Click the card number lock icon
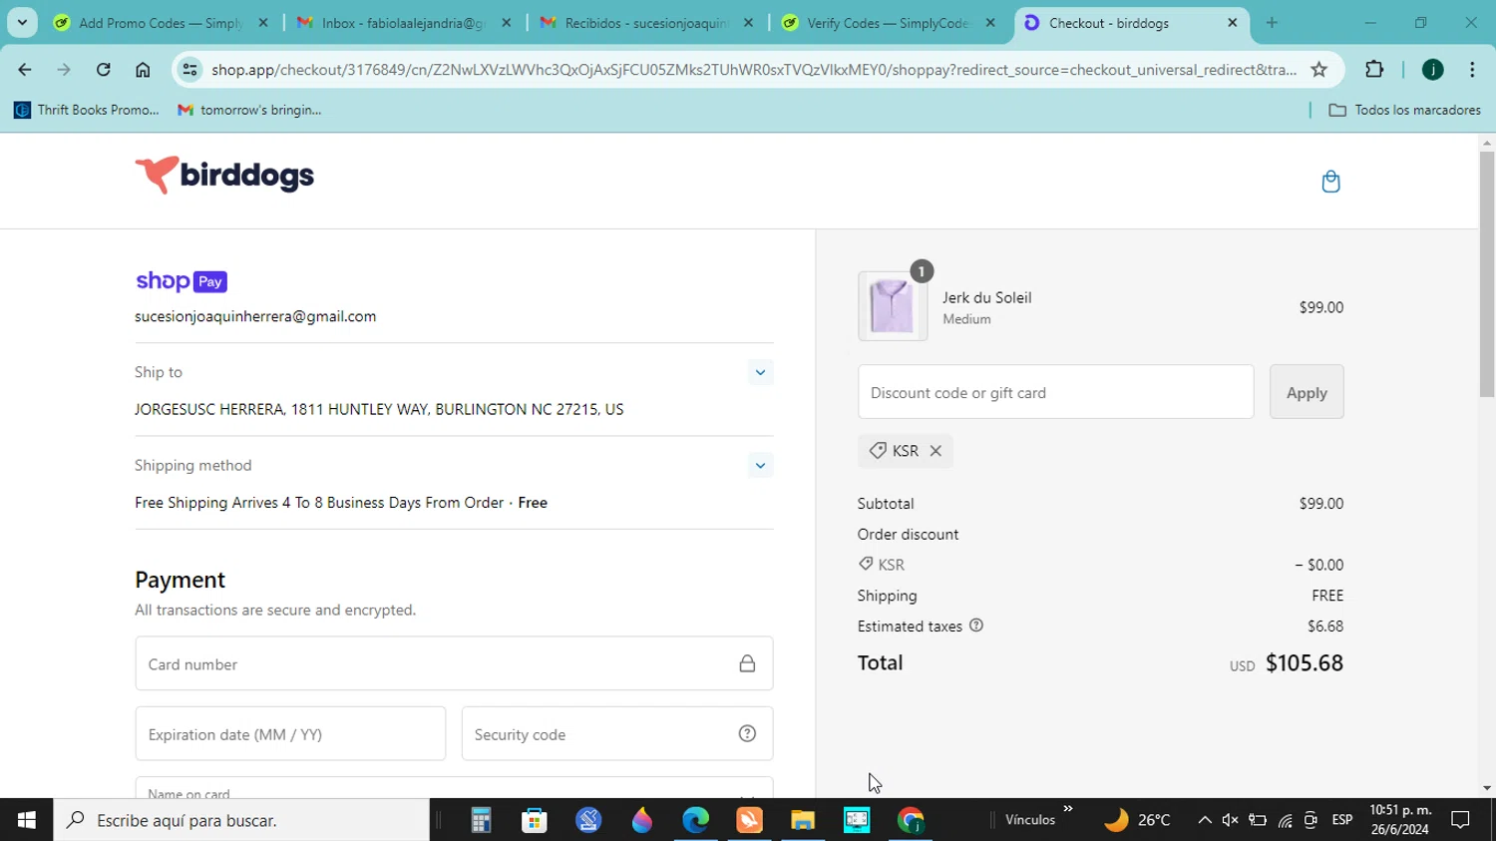1496x841 pixels. coord(747,663)
